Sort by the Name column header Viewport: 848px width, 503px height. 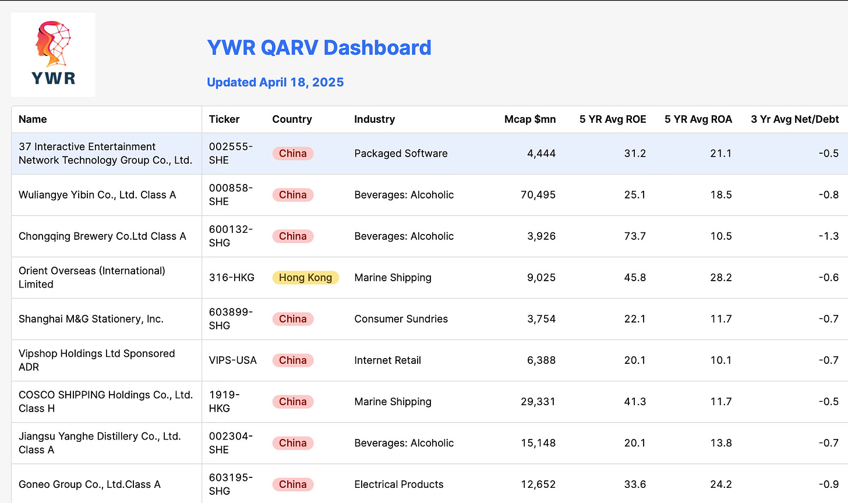pyautogui.click(x=33, y=119)
